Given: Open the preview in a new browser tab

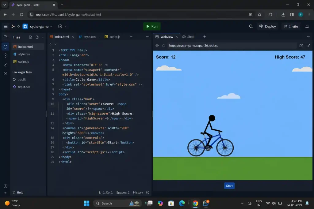Looking at the screenshot, I should coord(308,46).
